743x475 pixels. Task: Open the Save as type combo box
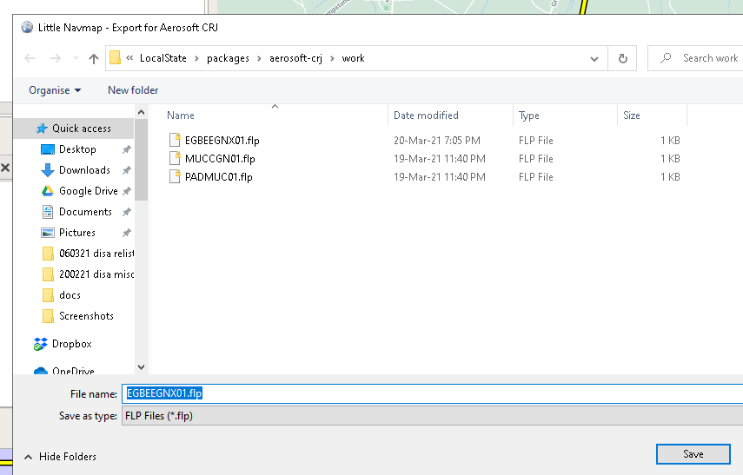pos(432,416)
